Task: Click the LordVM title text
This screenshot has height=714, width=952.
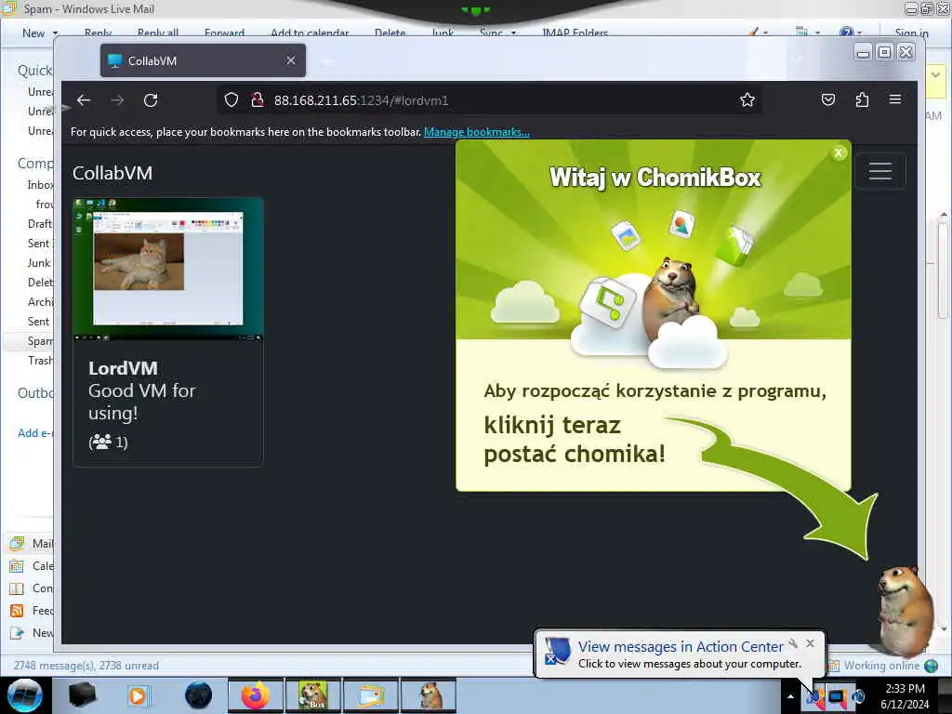Action: point(124,368)
